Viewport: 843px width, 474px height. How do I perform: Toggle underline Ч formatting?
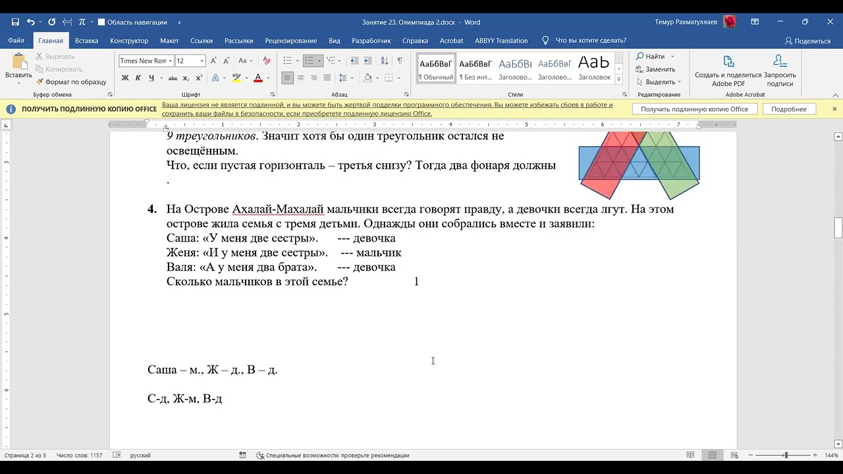(x=151, y=78)
